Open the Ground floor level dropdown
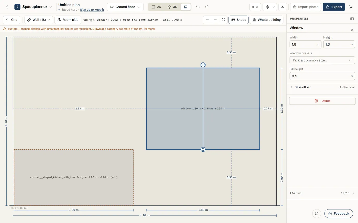Screen dimensions: 358x223 pyautogui.click(x=125, y=7)
